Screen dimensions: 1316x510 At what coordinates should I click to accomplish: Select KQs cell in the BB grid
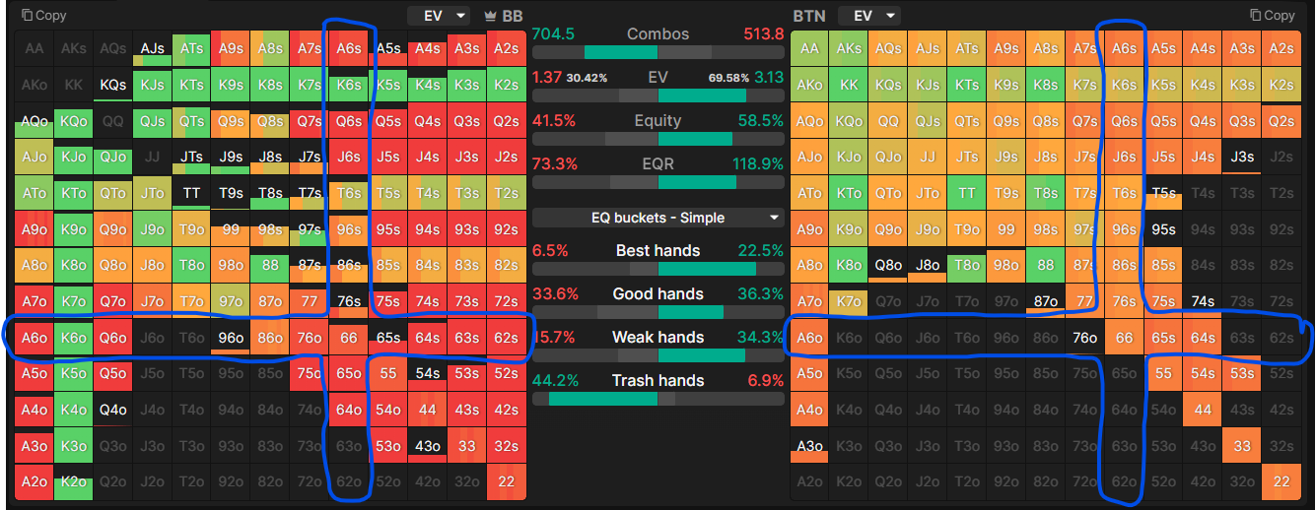point(113,85)
